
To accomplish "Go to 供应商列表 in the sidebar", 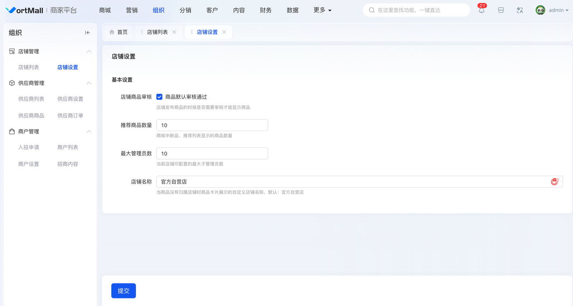I will (31, 99).
